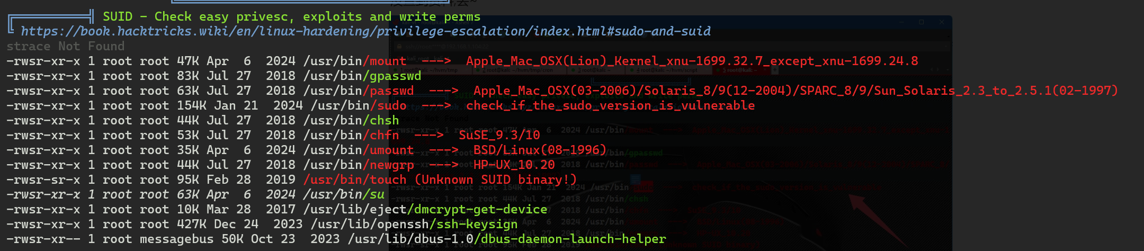Click the check_if_the_sudo_version_is_vulnerable text
Image resolution: width=1144 pixels, height=251 pixels.
pyautogui.click(x=611, y=106)
